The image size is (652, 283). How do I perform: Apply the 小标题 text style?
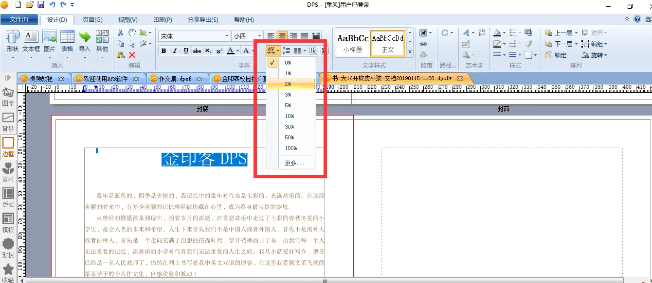coord(353,42)
